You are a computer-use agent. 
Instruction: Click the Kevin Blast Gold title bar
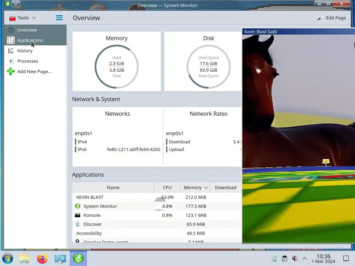[x=298, y=32]
